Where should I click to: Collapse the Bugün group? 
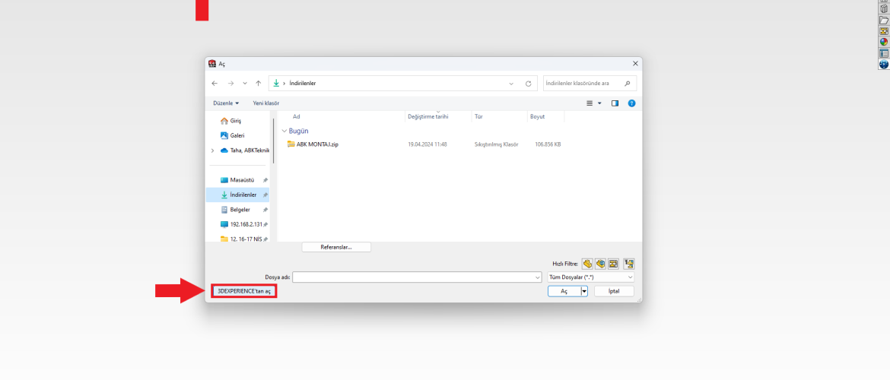(x=284, y=131)
